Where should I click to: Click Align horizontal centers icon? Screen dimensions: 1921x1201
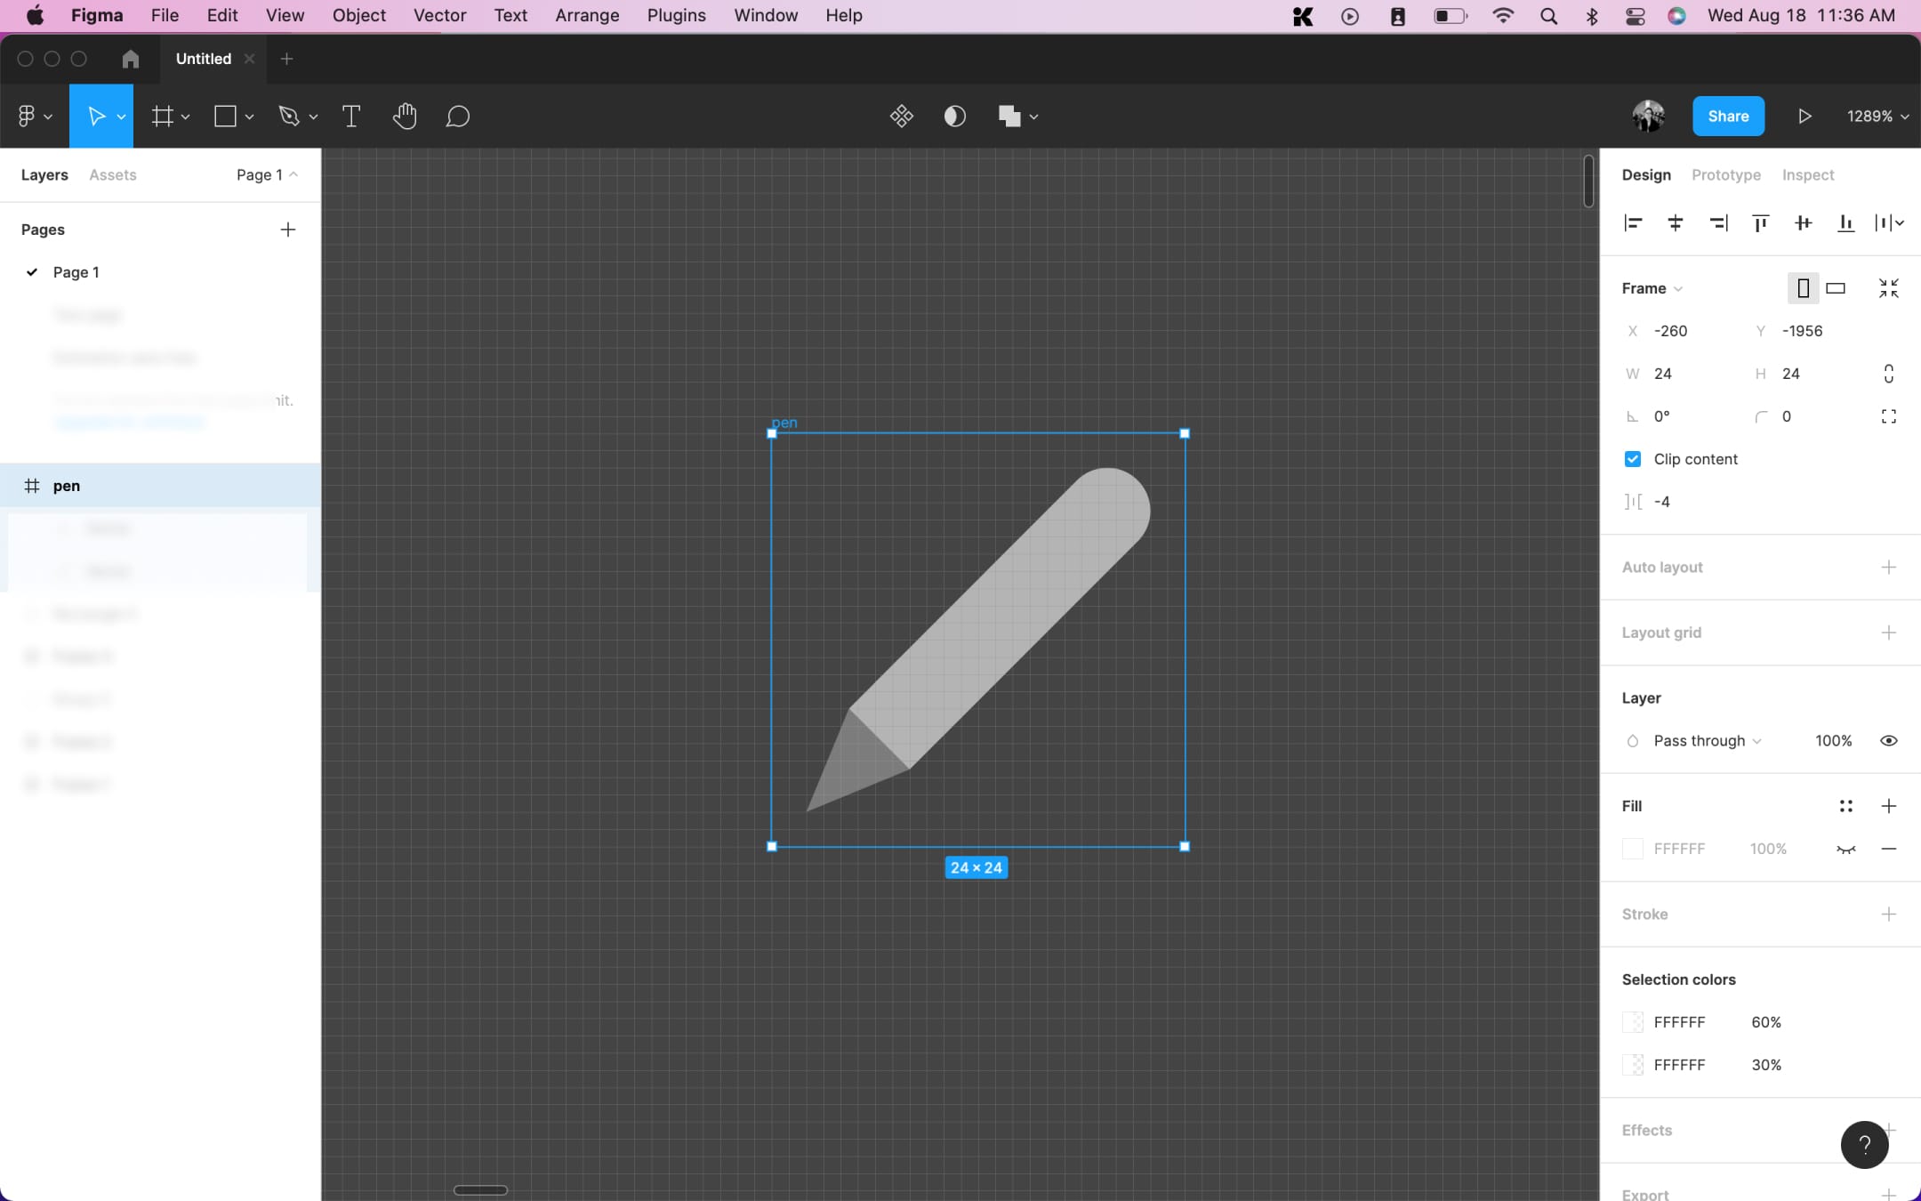[1676, 223]
